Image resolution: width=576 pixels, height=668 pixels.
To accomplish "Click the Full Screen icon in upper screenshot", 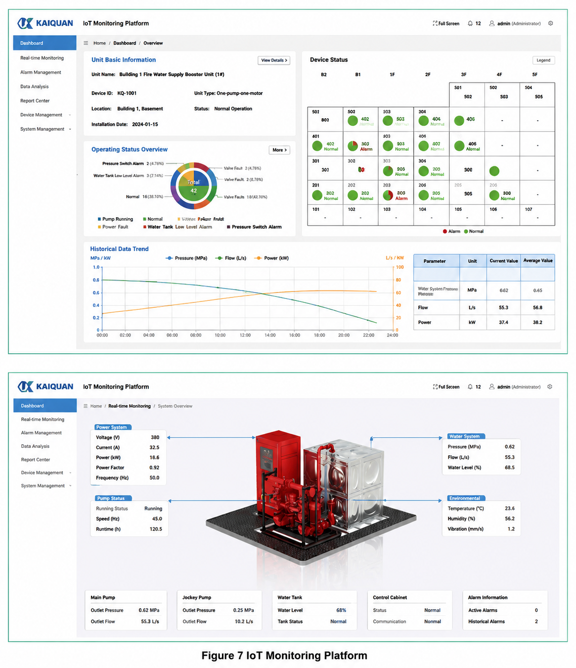I will tap(435, 23).
